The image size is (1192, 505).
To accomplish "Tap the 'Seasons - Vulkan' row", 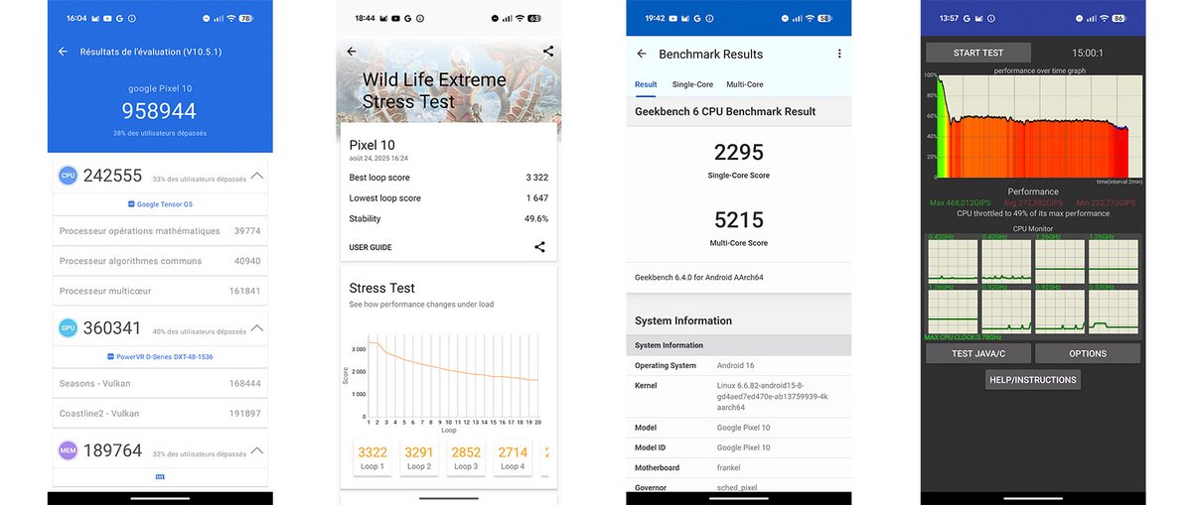I will [x=160, y=383].
